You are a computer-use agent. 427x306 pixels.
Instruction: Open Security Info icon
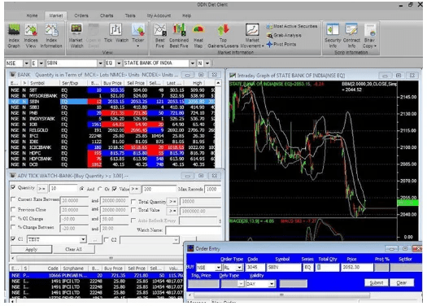(333, 36)
